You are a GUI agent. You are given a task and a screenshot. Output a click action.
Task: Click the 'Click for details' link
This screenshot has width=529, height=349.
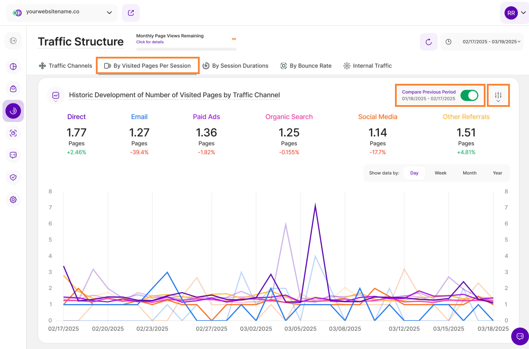pos(150,42)
